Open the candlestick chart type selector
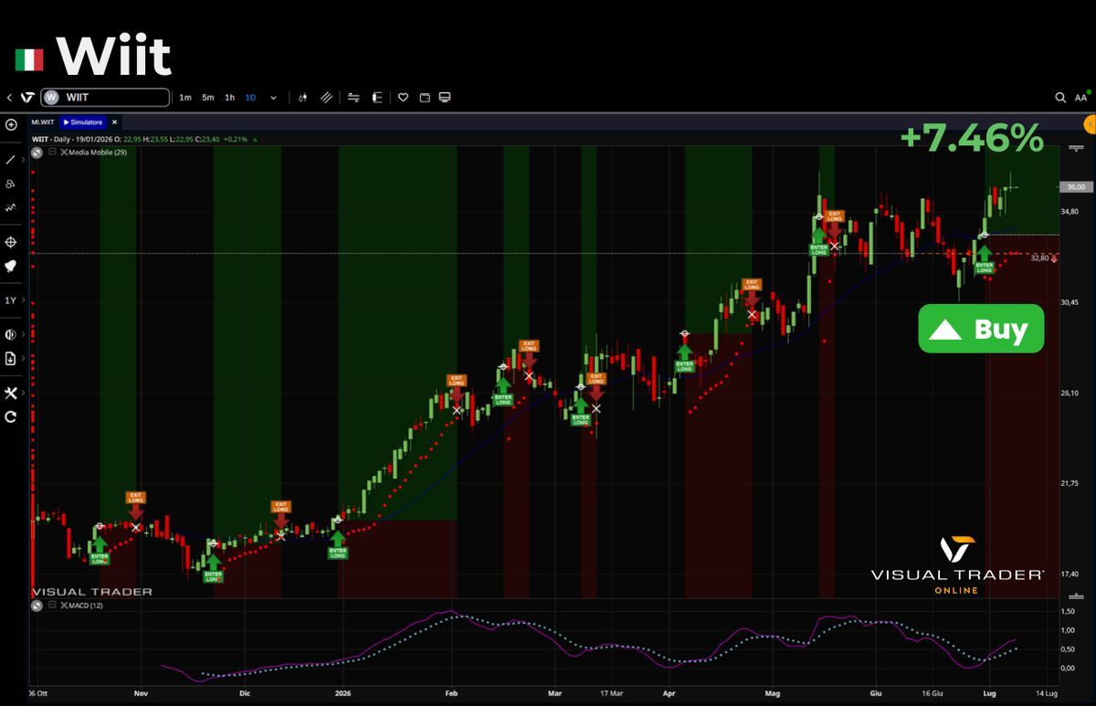 coord(302,98)
